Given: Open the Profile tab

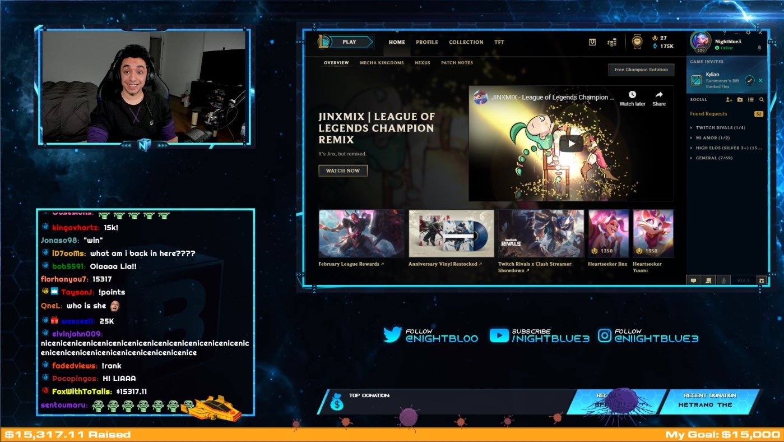Looking at the screenshot, I should click(427, 42).
